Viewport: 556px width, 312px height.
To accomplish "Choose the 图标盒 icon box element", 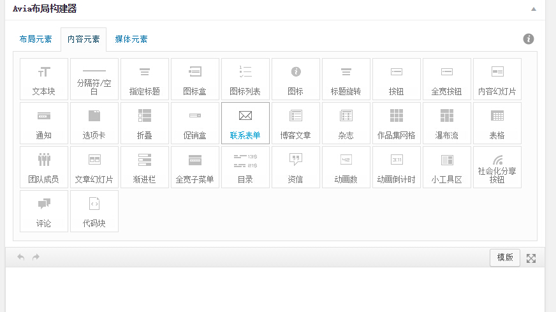I will 195,79.
